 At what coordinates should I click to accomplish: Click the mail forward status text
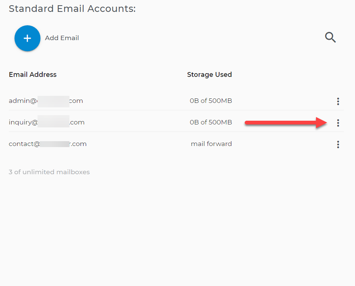click(211, 144)
